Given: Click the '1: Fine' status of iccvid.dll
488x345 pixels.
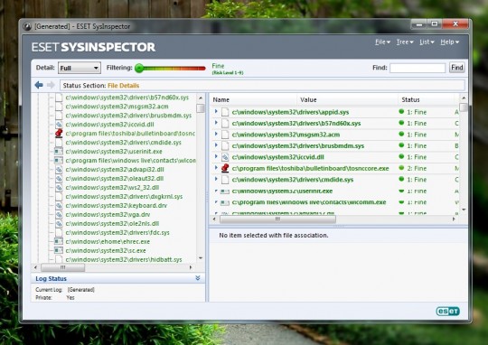Looking at the screenshot, I should click(417, 157).
